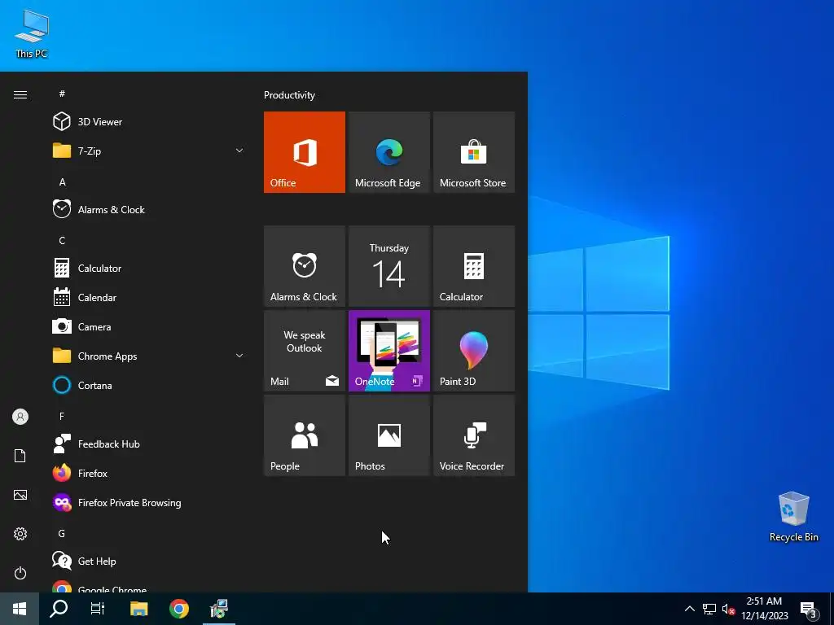This screenshot has width=834, height=625.
Task: Open the Chrome Apps folder entry
Action: coord(148,356)
